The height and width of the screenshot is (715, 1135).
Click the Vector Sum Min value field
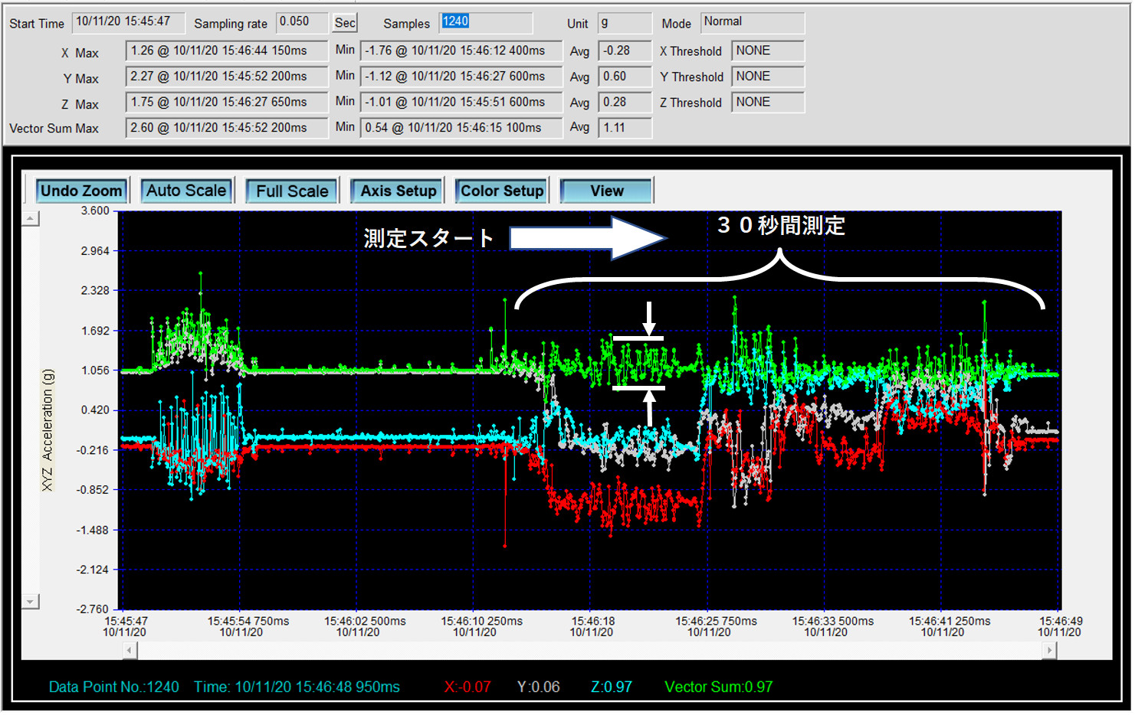click(461, 129)
